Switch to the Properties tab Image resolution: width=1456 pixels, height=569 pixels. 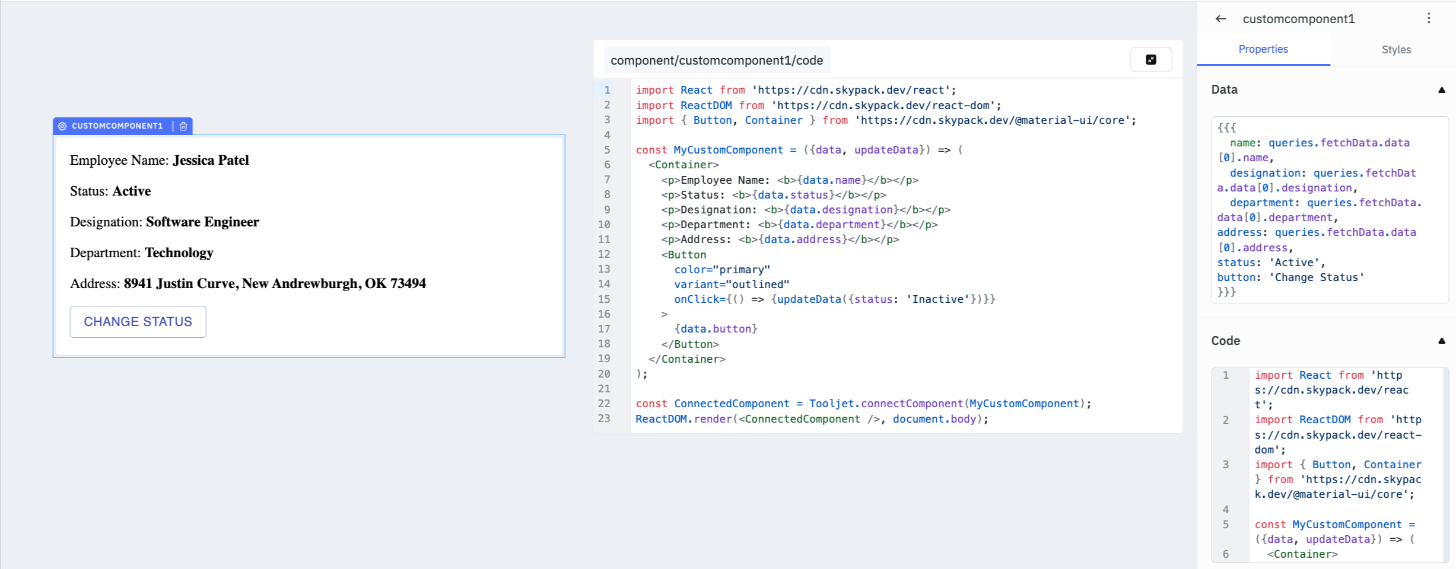point(1263,49)
